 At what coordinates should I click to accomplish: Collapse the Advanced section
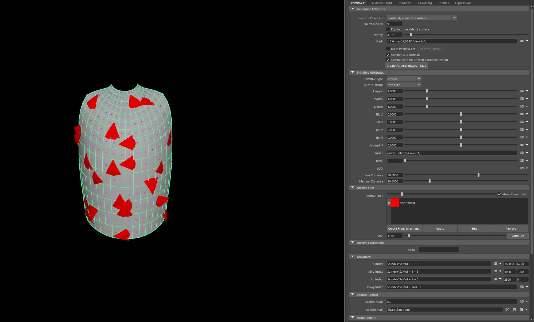click(353, 257)
